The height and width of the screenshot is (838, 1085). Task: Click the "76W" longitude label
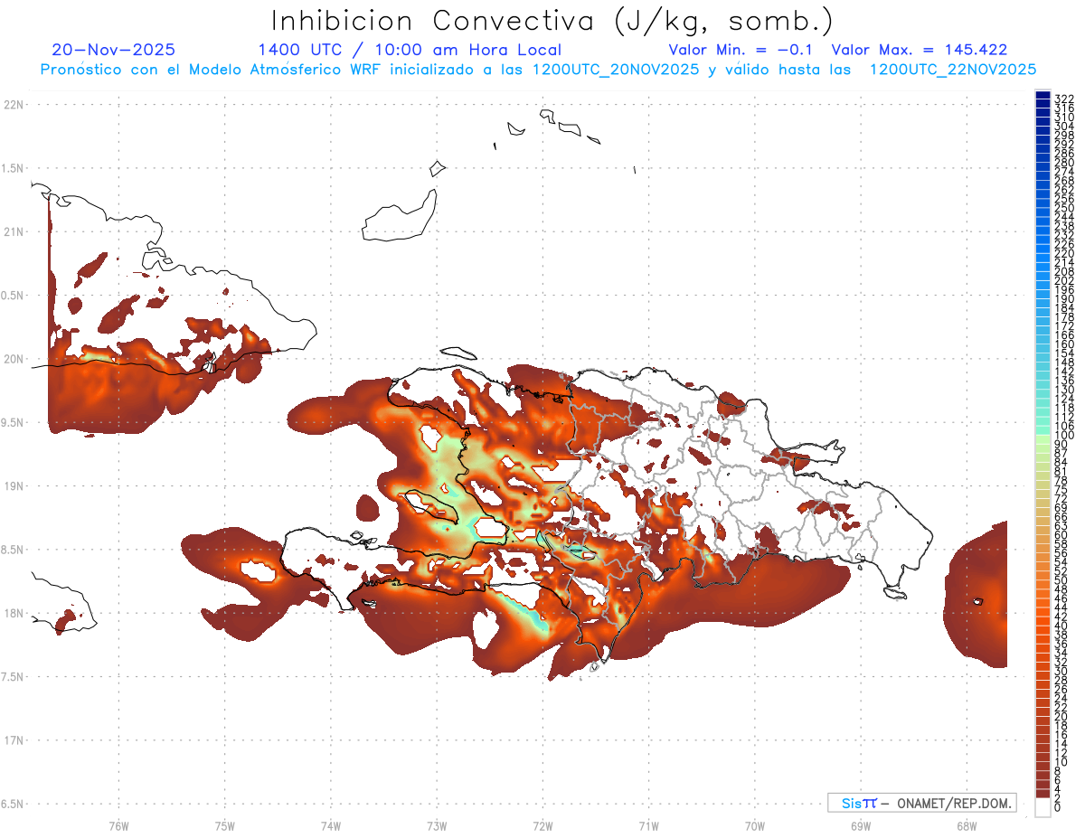click(118, 825)
